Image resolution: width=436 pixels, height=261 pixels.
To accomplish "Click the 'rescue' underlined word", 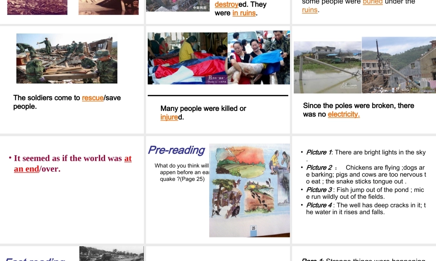I will pyautogui.click(x=92, y=98).
